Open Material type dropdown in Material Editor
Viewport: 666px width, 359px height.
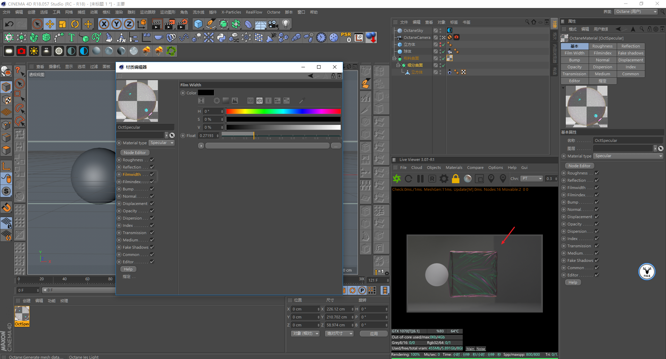162,143
